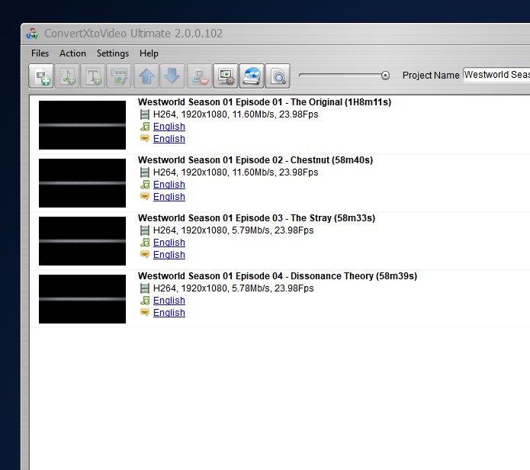This screenshot has width=530, height=470.
Task: Click Episode 02 'H264, 1920x1080, 11.60Mb/s' info
Action: coord(214,172)
